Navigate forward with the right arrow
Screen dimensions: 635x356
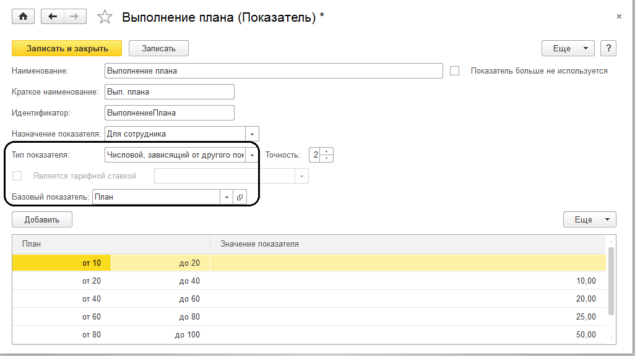pyautogui.click(x=74, y=17)
